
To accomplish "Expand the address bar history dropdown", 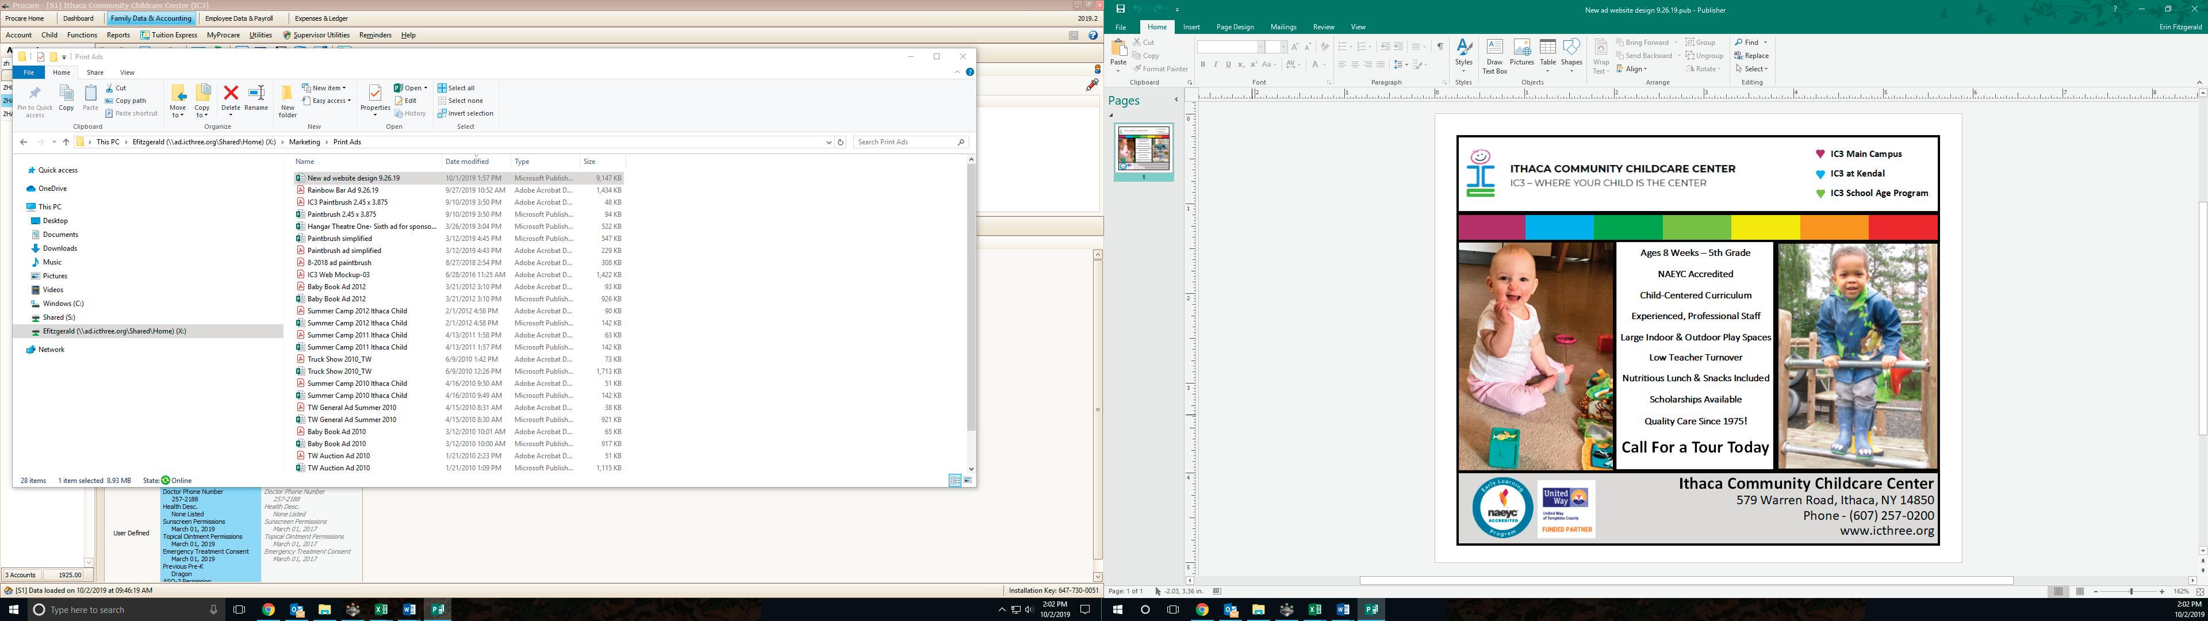I will [x=828, y=143].
